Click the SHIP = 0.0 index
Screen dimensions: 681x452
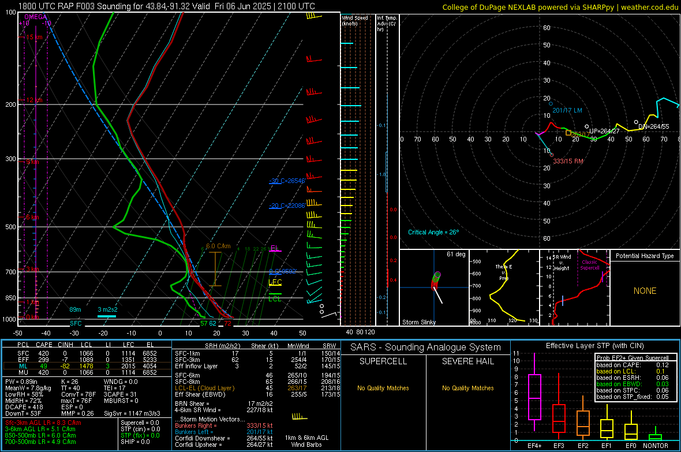[135, 442]
